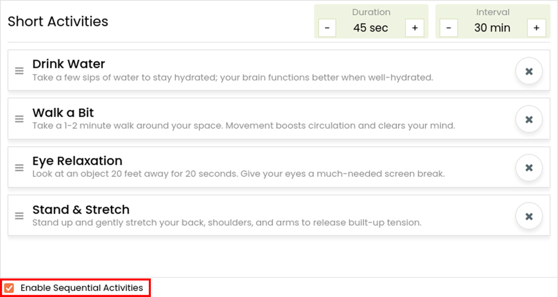The height and width of the screenshot is (297, 558).
Task: Grab the Drink Water drag handle
Action: (19, 71)
